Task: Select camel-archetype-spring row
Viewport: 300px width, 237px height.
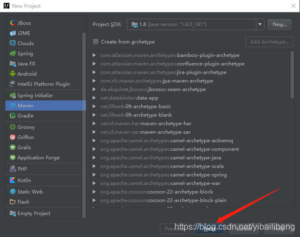Action: pos(191,175)
